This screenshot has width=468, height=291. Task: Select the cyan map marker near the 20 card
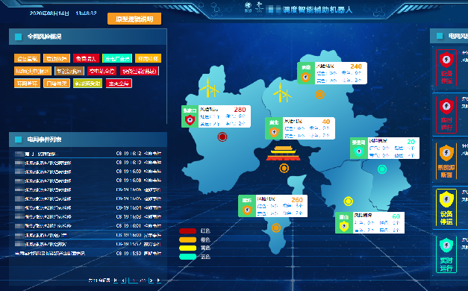tap(382, 169)
